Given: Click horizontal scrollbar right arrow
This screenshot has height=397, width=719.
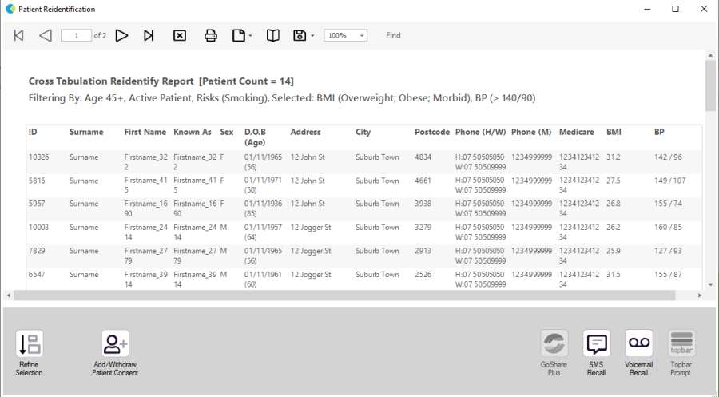Looking at the screenshot, I should pyautogui.click(x=700, y=296).
